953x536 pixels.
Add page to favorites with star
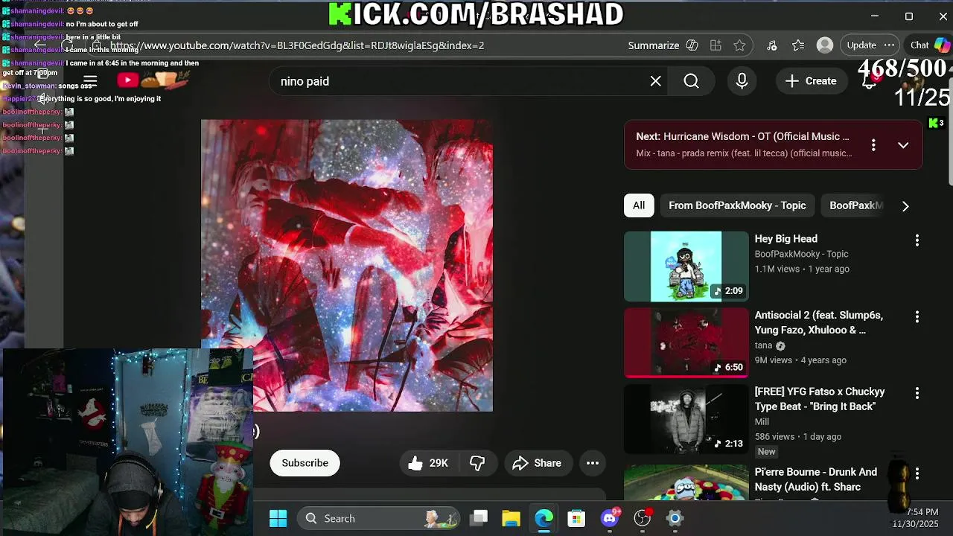739,45
